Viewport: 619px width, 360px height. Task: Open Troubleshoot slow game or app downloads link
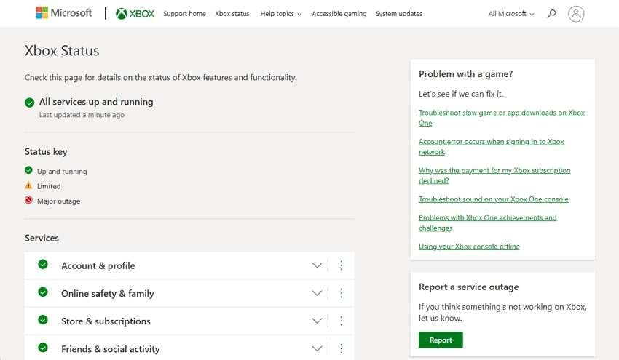point(501,118)
